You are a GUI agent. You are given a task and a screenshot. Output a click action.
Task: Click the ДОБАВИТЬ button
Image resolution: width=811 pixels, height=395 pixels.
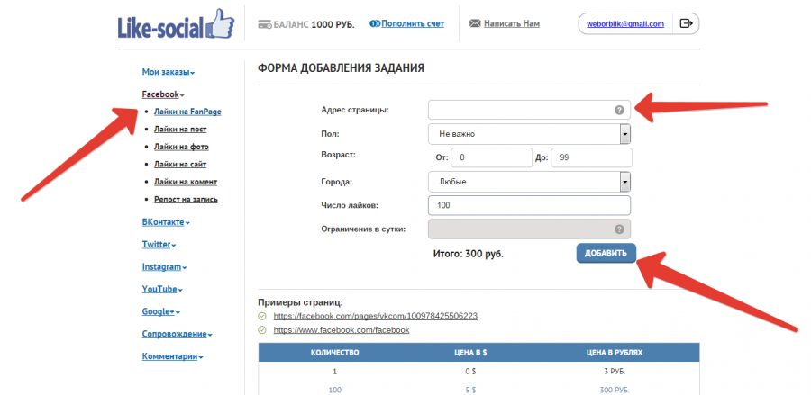[606, 253]
